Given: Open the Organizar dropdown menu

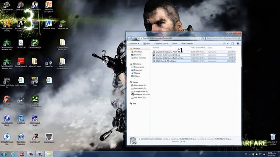Looking at the screenshot, I should pos(134,44).
